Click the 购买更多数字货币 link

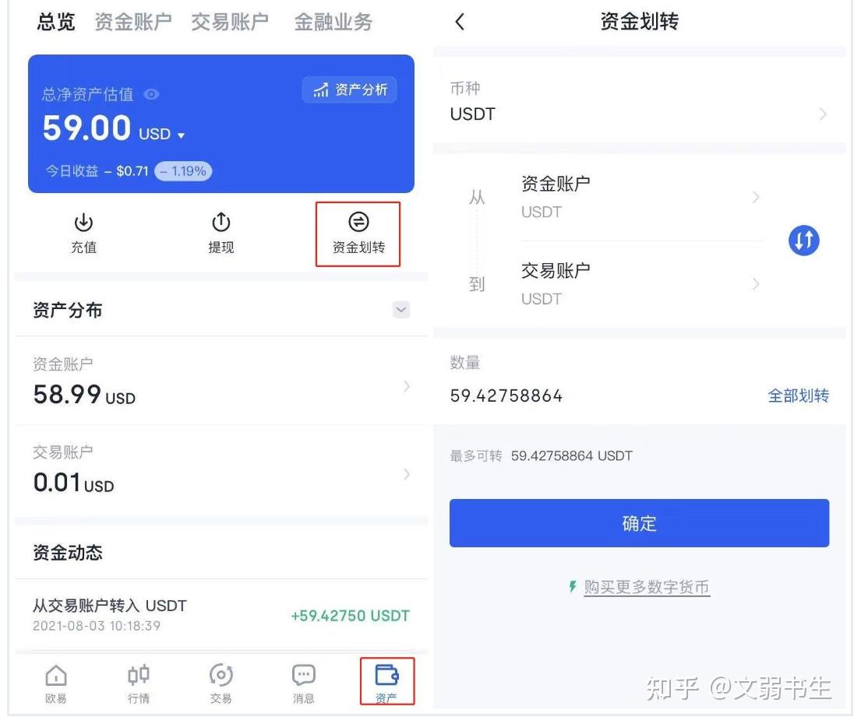[645, 587]
